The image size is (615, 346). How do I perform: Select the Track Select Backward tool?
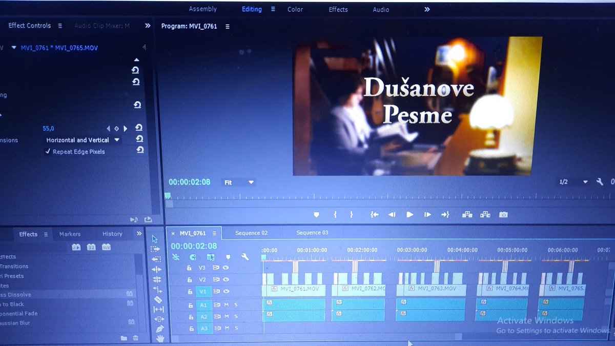[156, 259]
